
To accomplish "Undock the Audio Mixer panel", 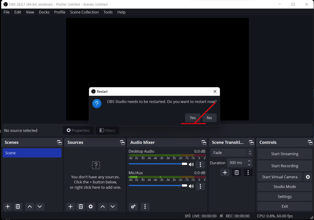I will pyautogui.click(x=204, y=142).
